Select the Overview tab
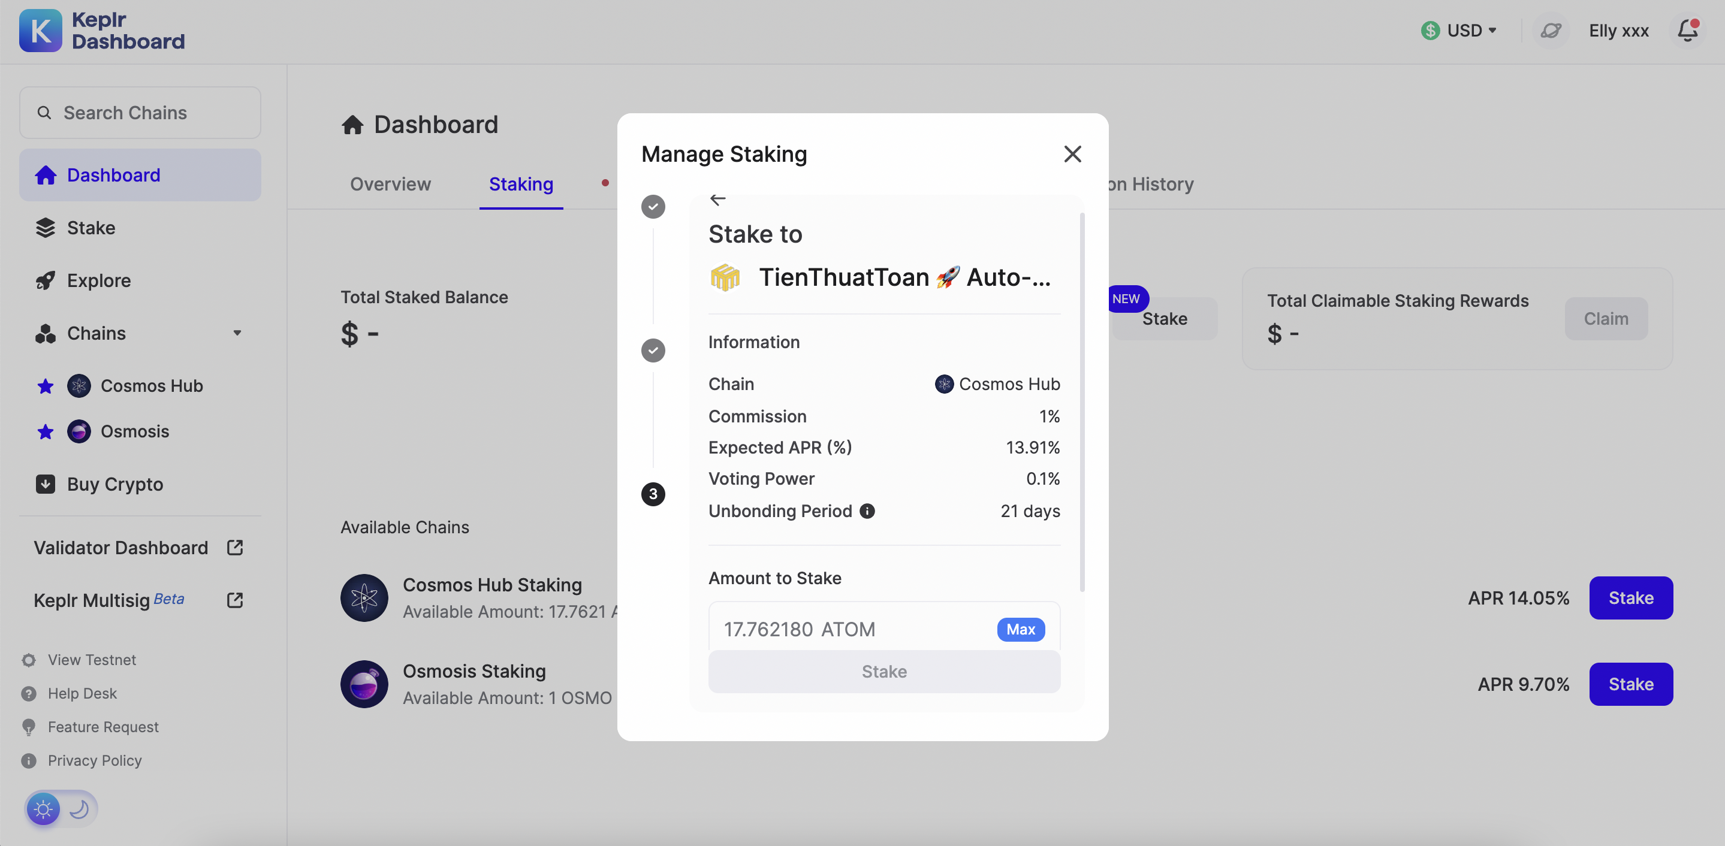 pos(390,184)
